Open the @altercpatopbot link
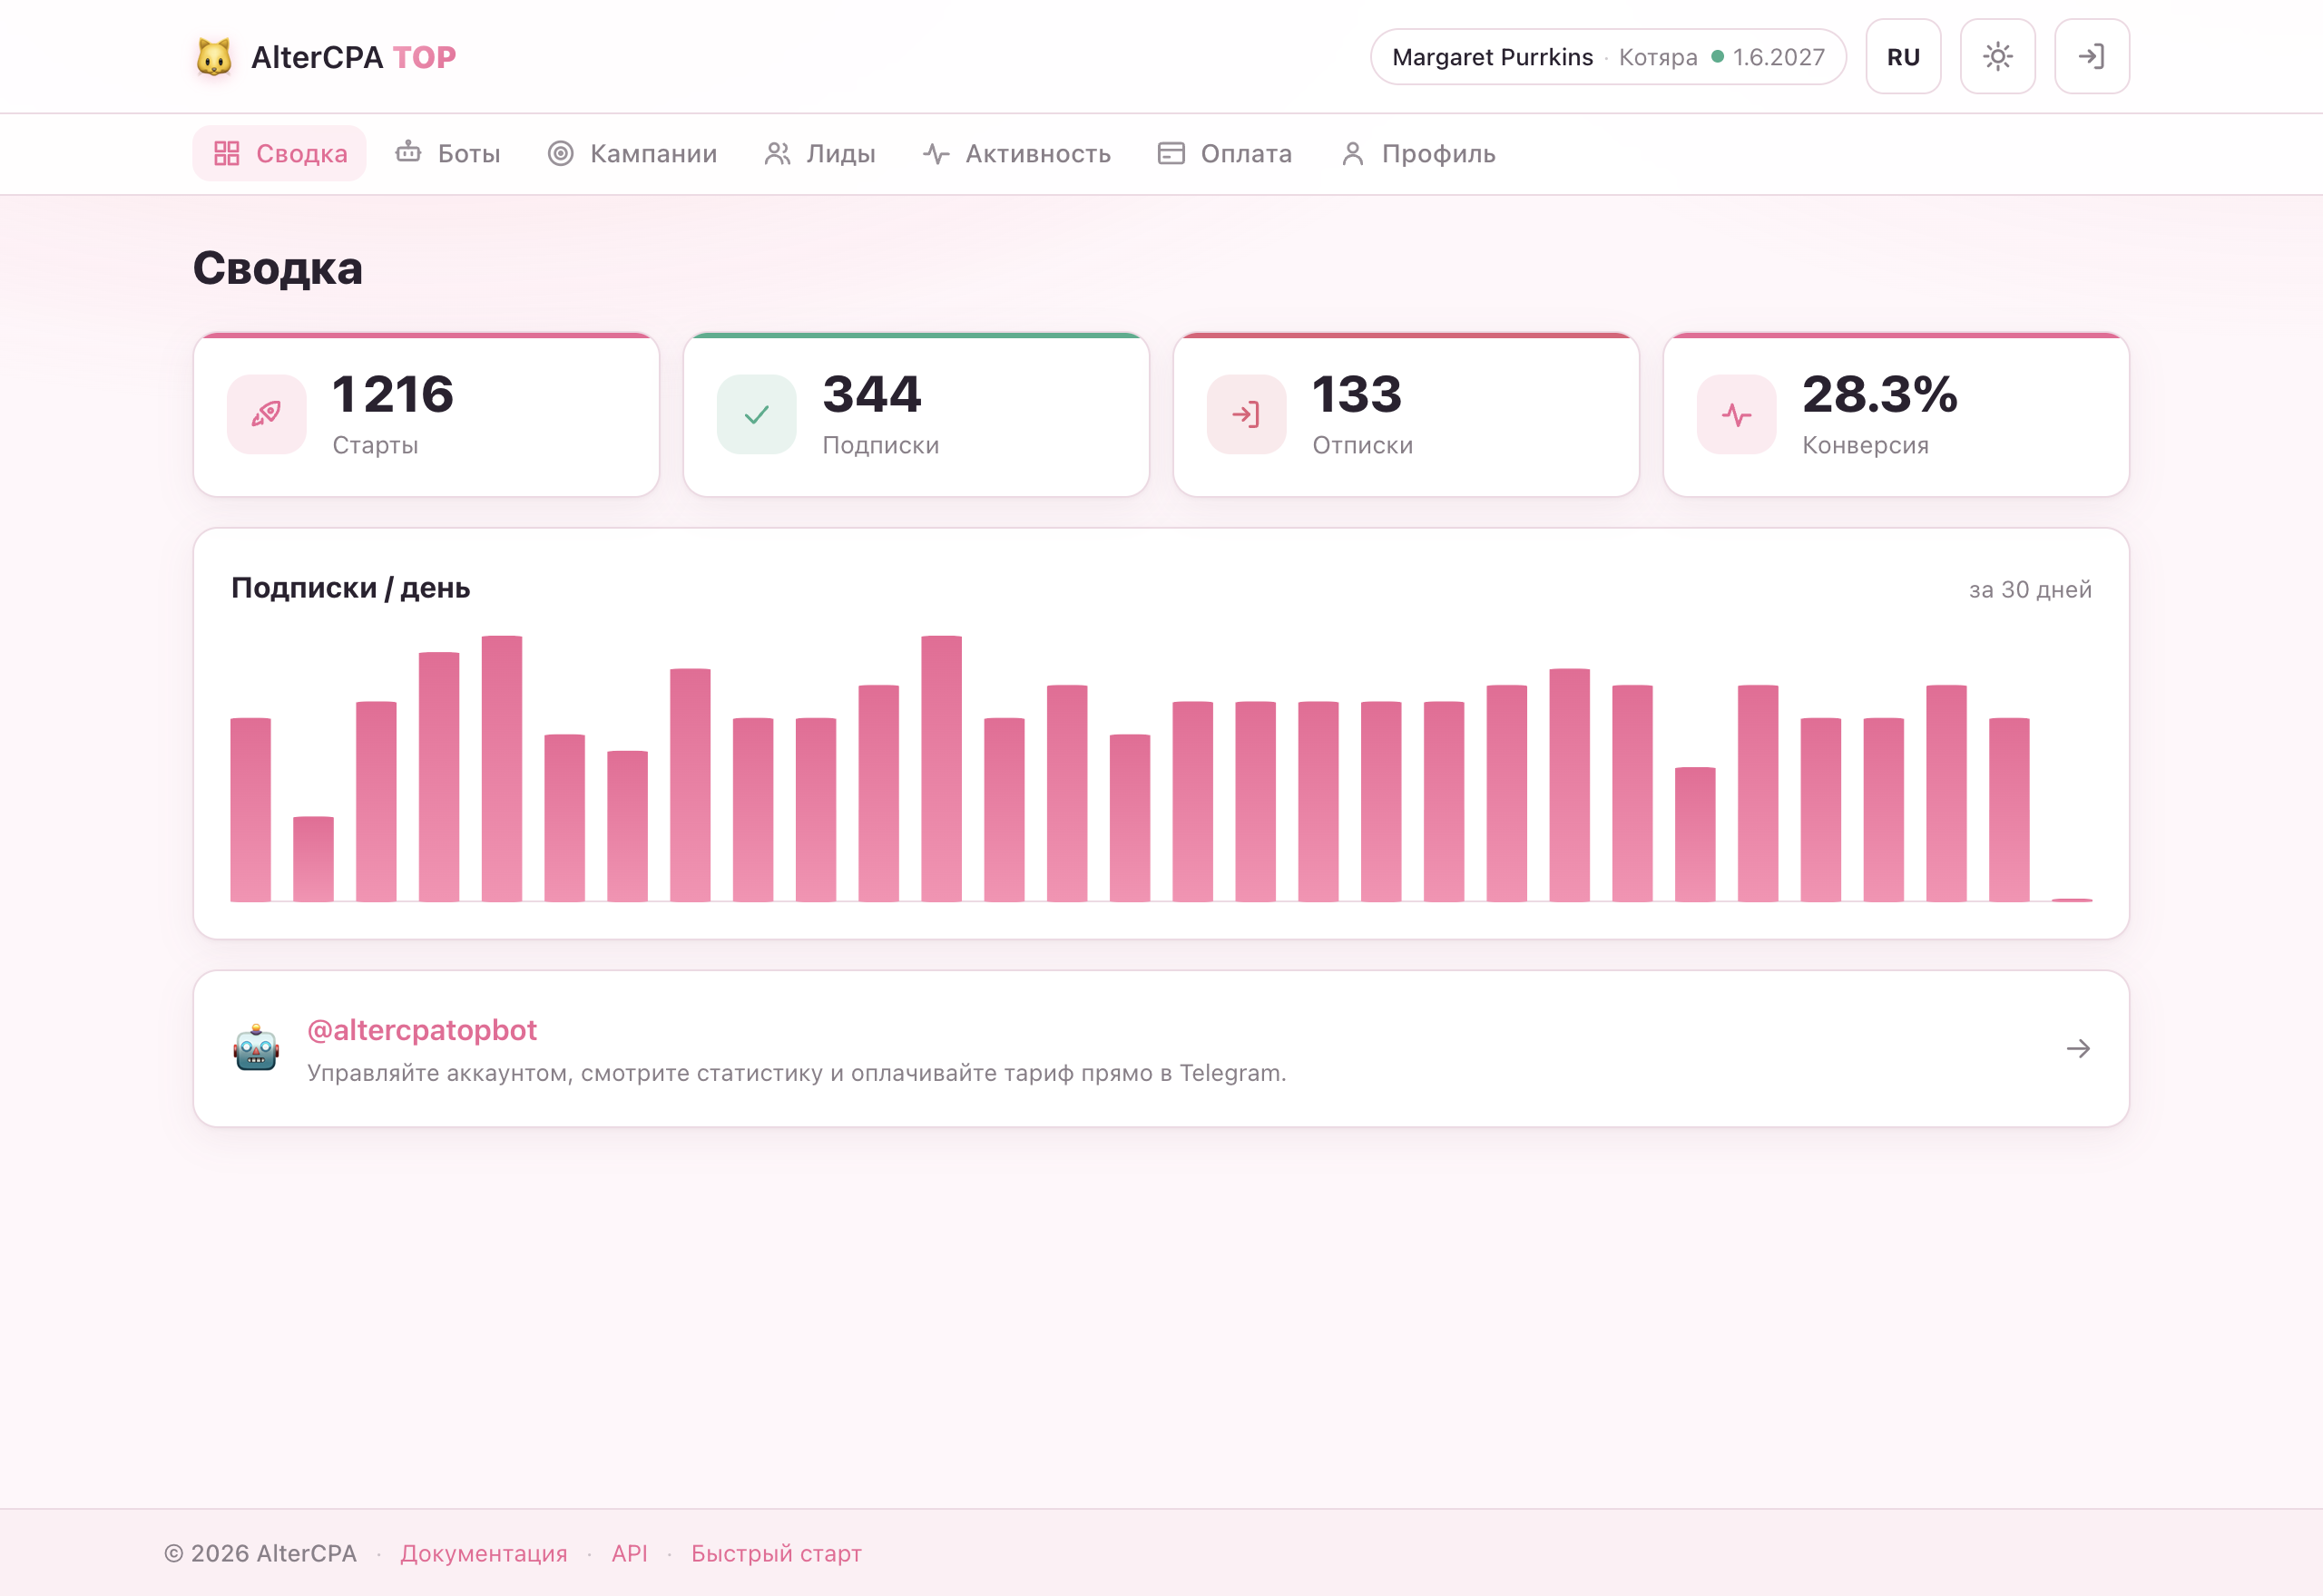Image resolution: width=2323 pixels, height=1596 pixels. point(421,1030)
